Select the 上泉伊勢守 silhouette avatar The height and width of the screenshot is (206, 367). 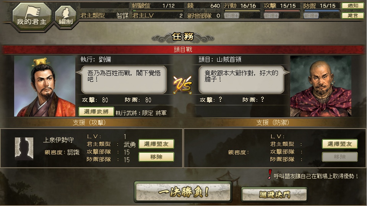(x=24, y=149)
